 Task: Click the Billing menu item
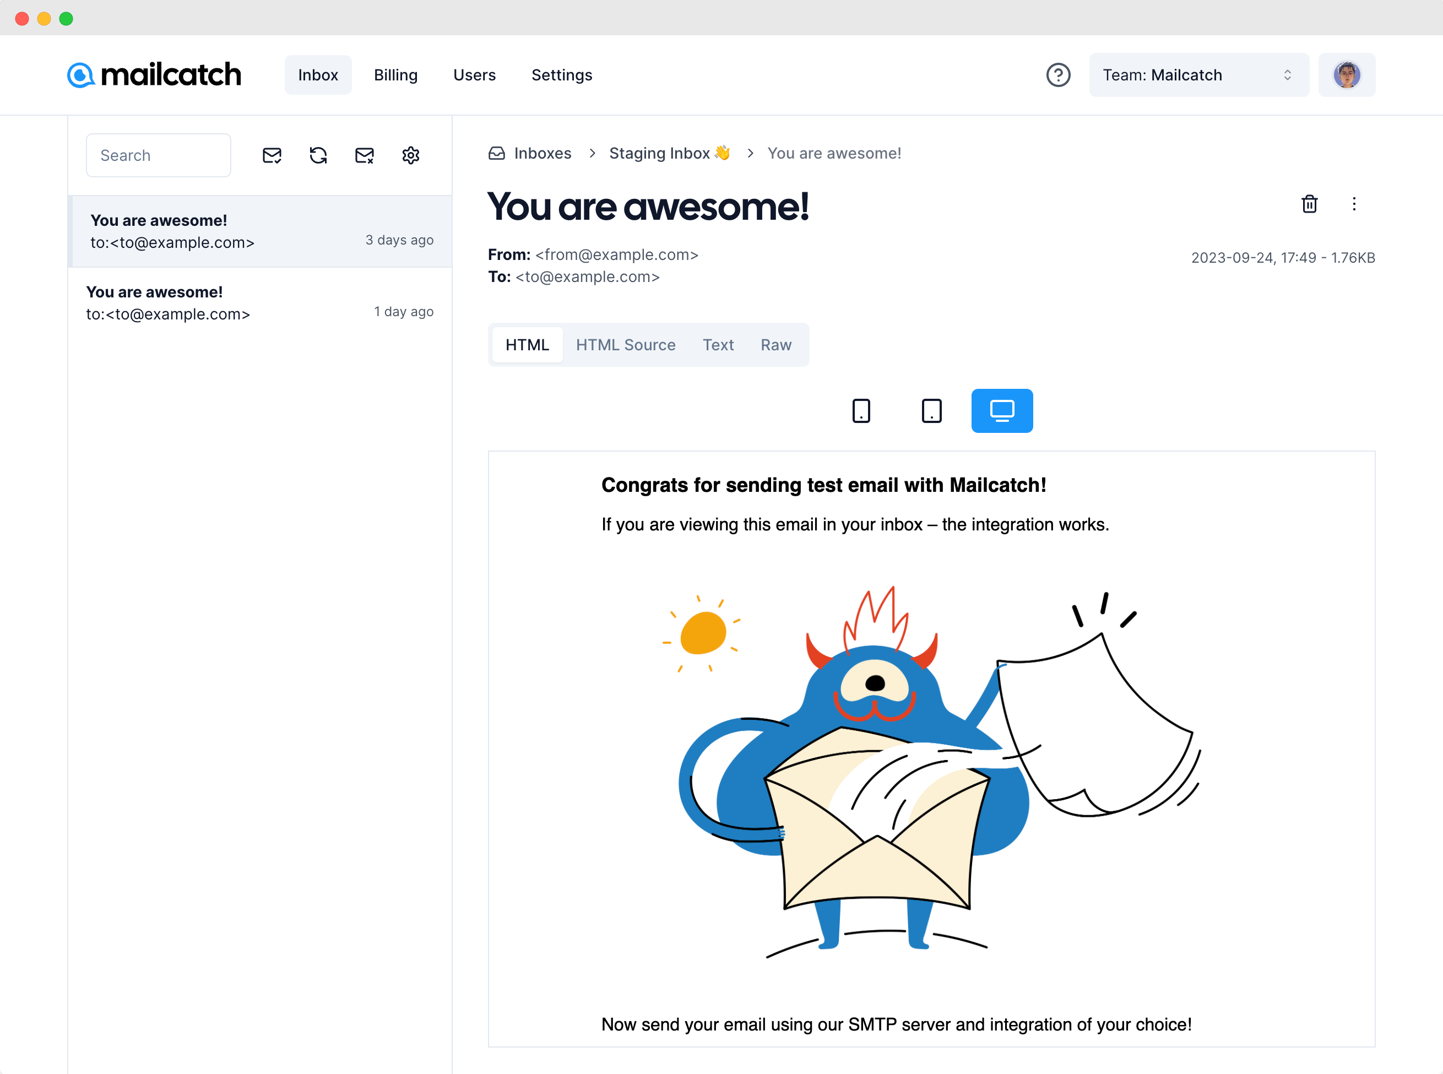[395, 74]
